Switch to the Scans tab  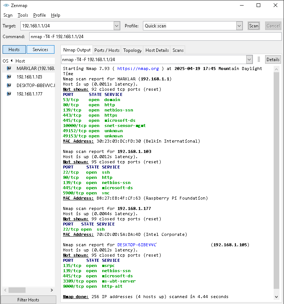click(178, 50)
